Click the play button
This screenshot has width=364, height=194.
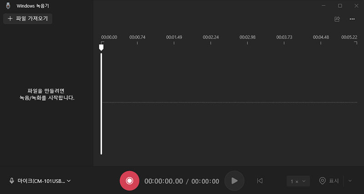(234, 181)
